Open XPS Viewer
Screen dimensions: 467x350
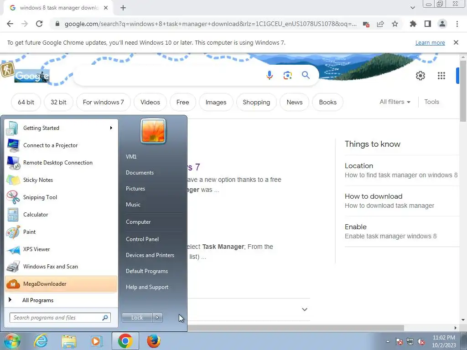[x=62, y=249]
